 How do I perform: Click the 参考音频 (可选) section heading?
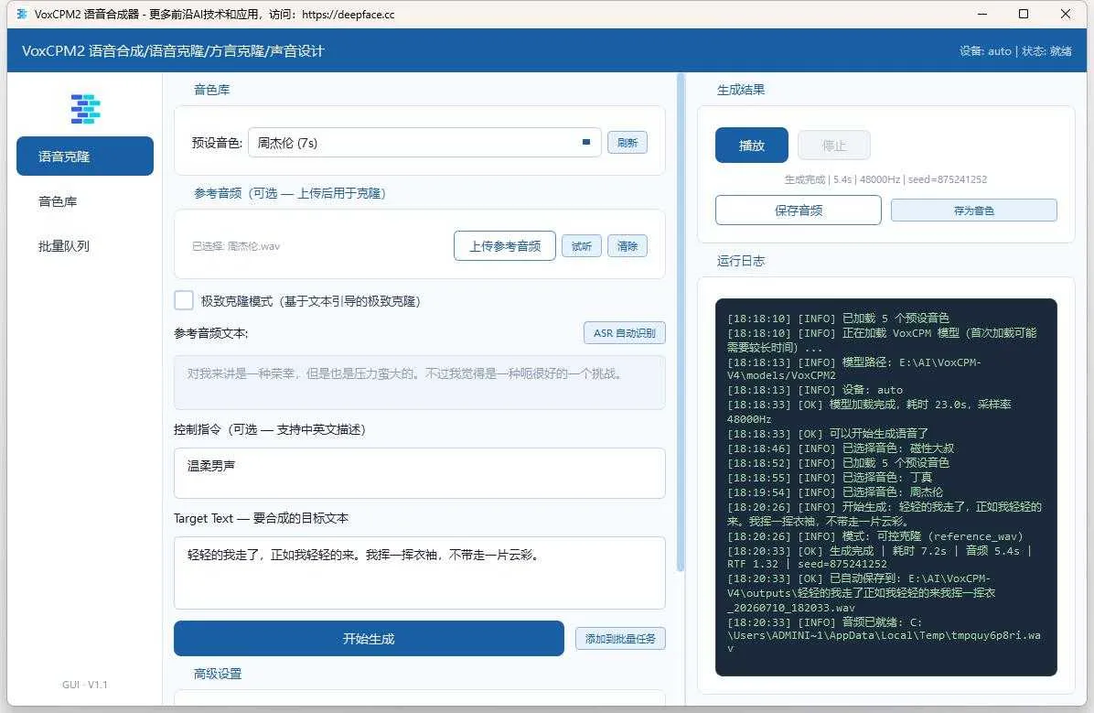click(290, 193)
